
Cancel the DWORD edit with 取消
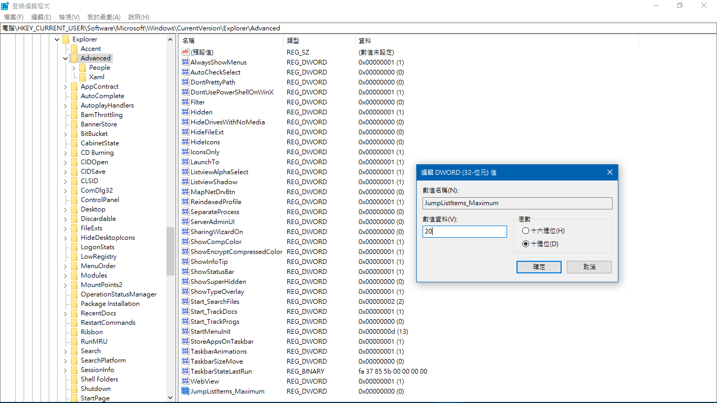pyautogui.click(x=589, y=267)
